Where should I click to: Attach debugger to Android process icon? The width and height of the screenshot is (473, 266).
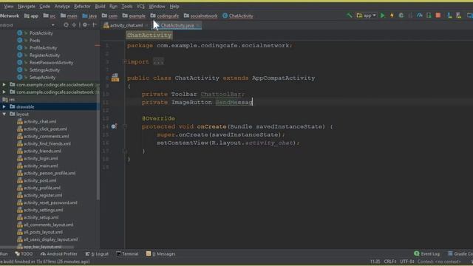tap(429, 16)
